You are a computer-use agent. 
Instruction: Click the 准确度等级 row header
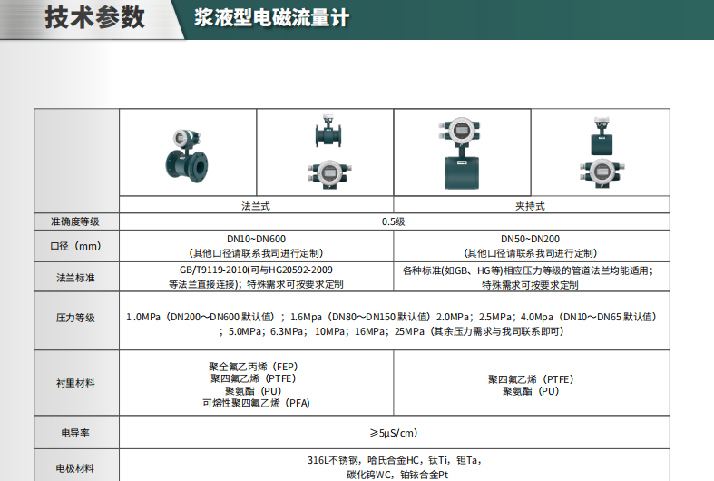pos(76,221)
